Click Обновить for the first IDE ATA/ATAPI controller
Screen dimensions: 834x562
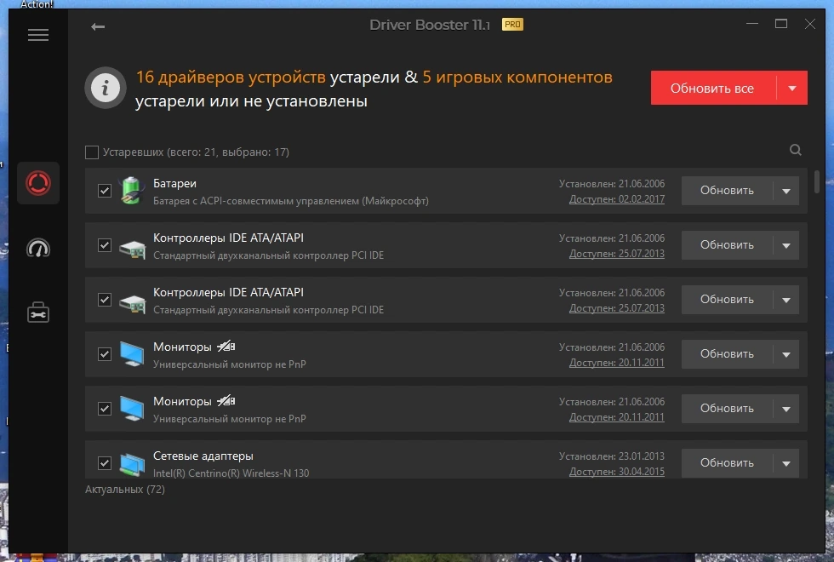(x=727, y=245)
